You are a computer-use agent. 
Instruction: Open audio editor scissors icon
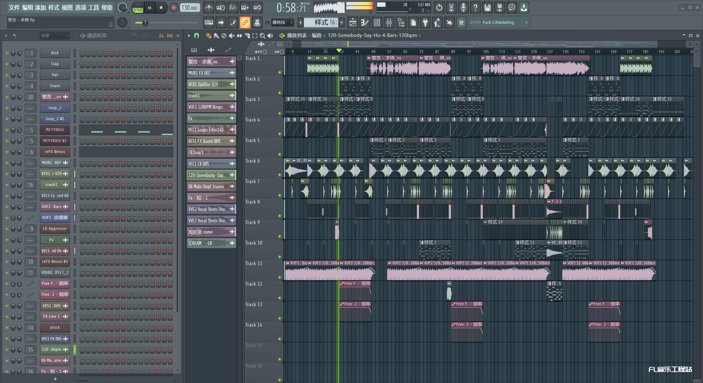pyautogui.click(x=451, y=7)
